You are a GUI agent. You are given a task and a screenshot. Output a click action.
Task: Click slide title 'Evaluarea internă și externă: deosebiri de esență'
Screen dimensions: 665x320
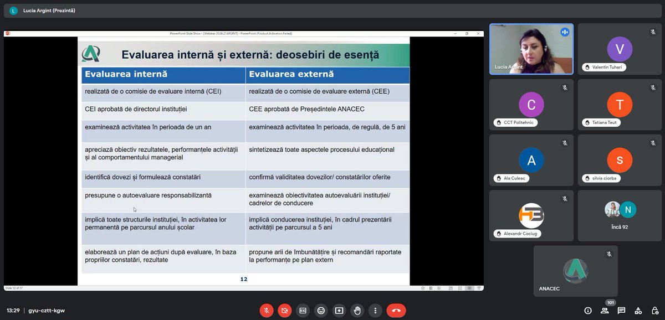pyautogui.click(x=250, y=55)
